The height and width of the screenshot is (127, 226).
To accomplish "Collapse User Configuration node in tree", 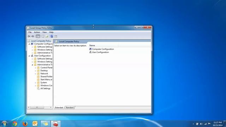I will pos(29,56).
